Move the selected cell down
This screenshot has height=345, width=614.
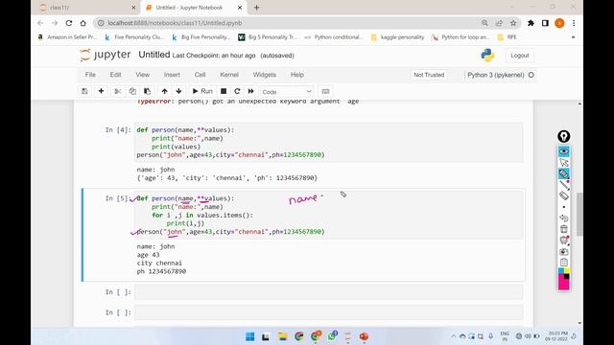pos(179,91)
